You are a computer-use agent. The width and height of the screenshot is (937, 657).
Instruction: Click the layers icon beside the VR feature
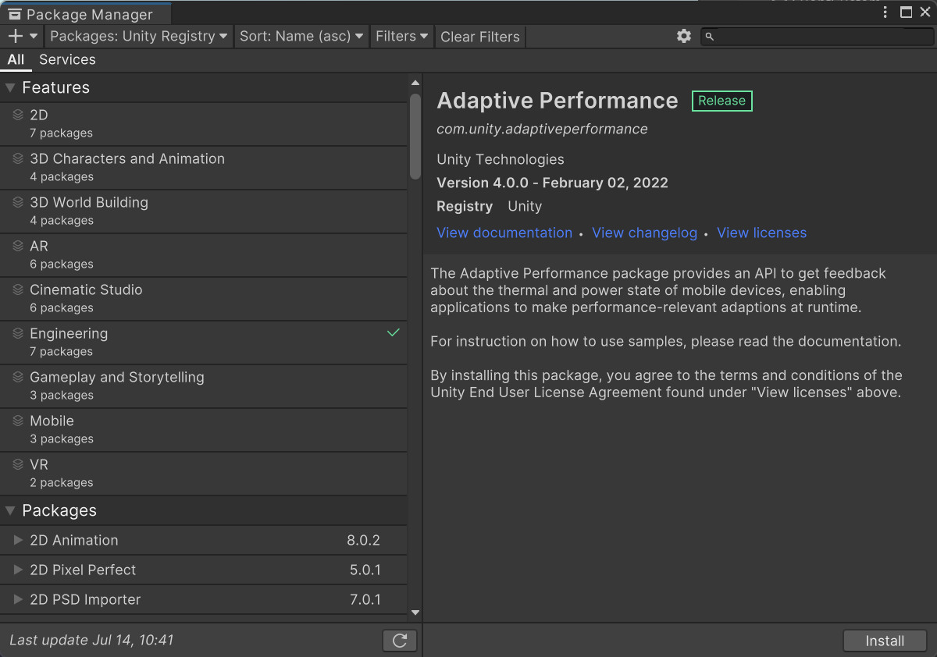(18, 464)
